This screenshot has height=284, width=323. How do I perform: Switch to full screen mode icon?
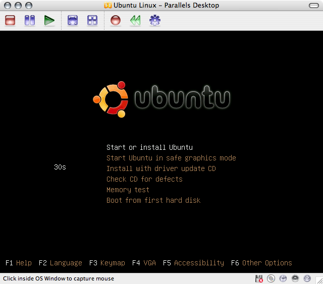tap(73, 20)
